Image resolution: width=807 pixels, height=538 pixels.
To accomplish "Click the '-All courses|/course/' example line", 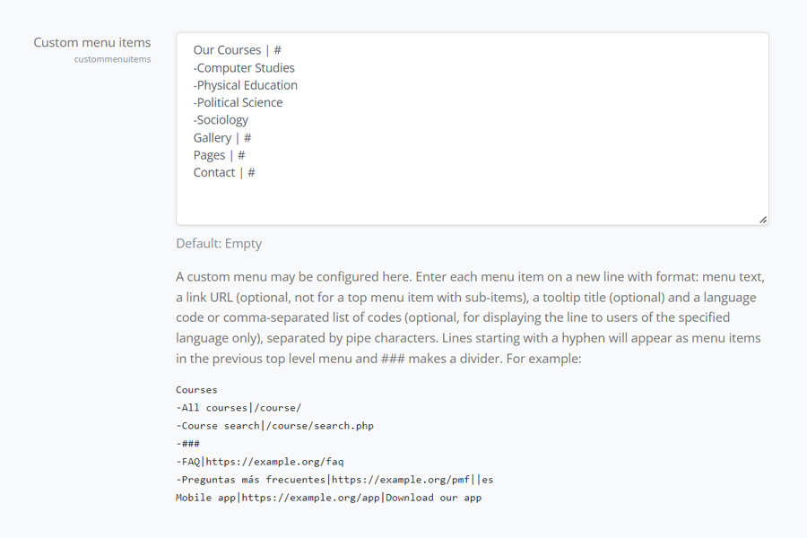I will pos(239,408).
